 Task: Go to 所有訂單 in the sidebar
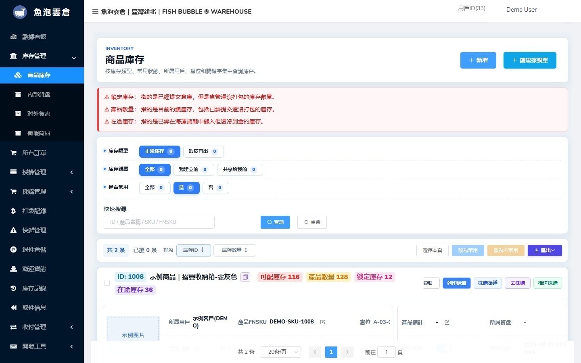(x=42, y=153)
